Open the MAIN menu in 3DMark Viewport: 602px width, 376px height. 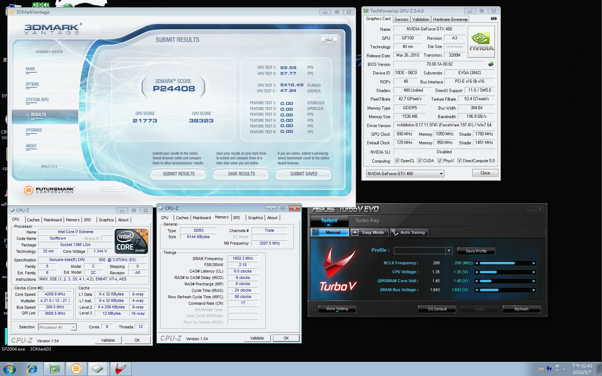click(30, 69)
